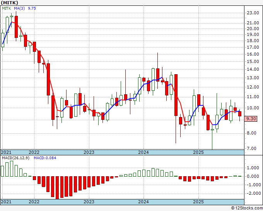Click the 9.30 current price tag
This screenshot has width=263, height=211.
[x=251, y=119]
